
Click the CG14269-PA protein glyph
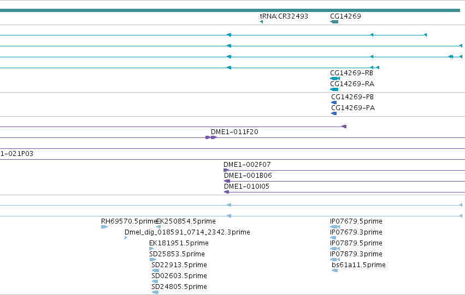[x=334, y=113]
